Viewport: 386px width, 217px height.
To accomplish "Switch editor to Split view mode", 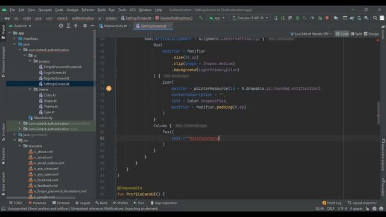I will coord(356,34).
